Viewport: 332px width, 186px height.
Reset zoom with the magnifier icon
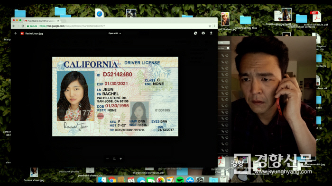click(114, 159)
